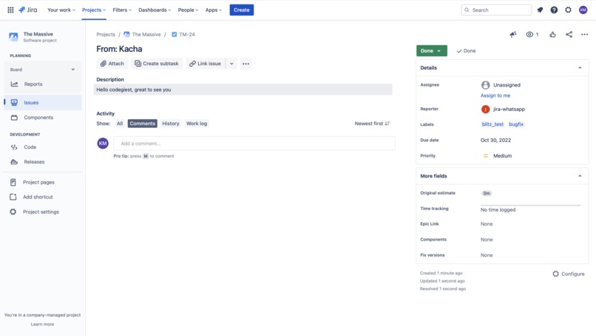
Task: Click Due date Oct 30, 2022
Action: [x=495, y=141]
